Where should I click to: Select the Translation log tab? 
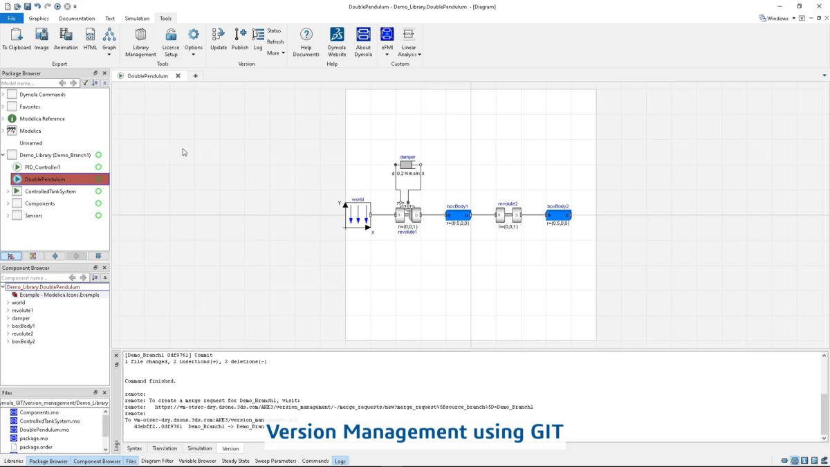point(165,448)
